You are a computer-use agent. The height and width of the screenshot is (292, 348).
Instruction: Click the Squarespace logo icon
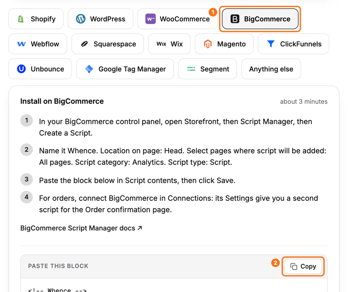pyautogui.click(x=85, y=44)
